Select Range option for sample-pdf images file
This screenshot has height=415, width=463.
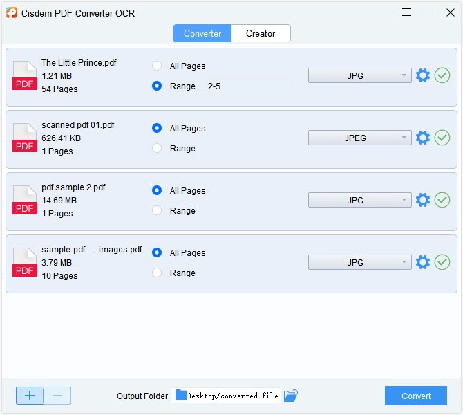(x=157, y=273)
